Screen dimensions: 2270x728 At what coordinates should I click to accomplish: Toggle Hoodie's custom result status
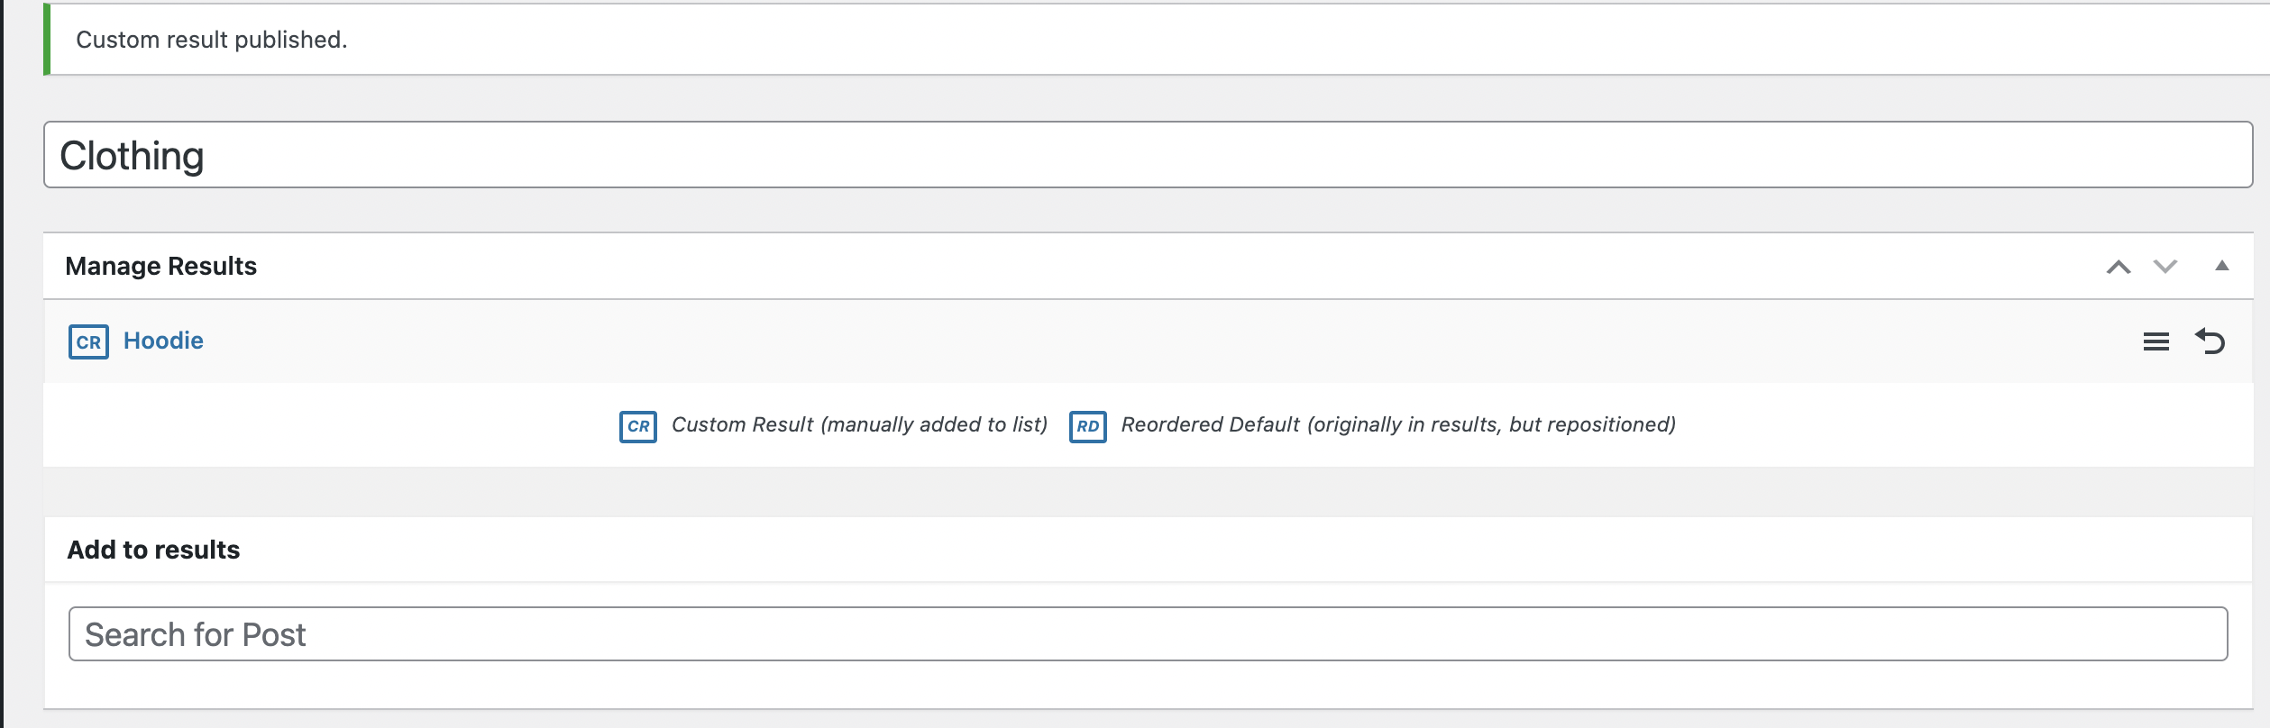[87, 341]
